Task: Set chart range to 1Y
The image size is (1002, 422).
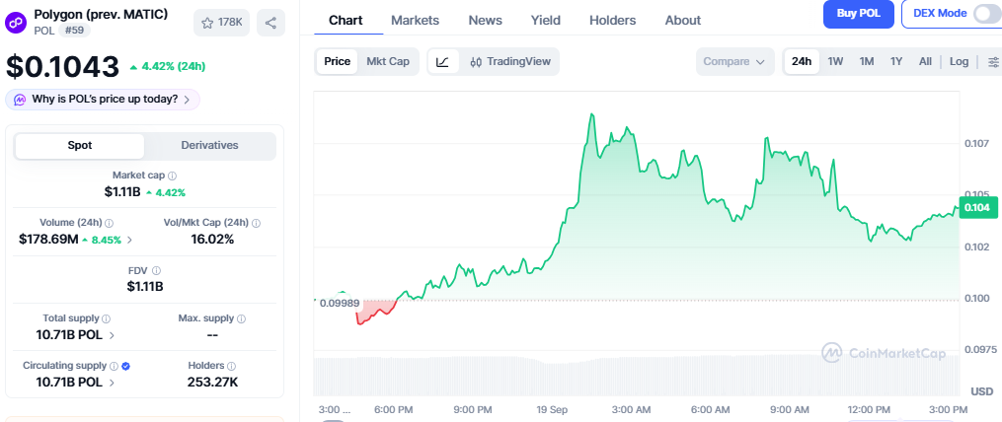Action: [896, 62]
